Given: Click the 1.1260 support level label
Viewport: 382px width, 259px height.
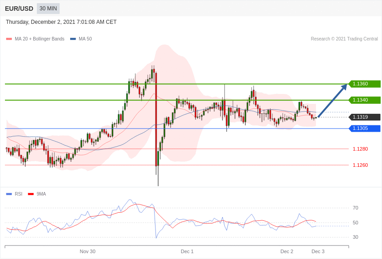Looking at the screenshot, I should (x=360, y=165).
